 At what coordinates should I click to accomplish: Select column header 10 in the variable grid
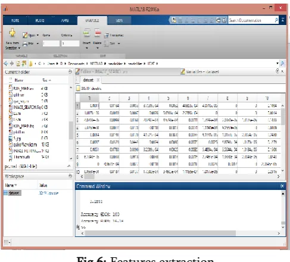[x=267, y=98]
